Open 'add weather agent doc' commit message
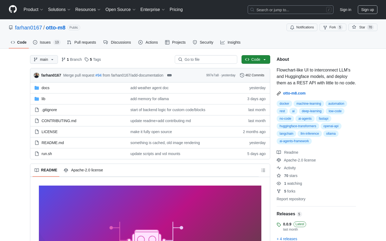Screen dimensions: 386x241 tap(149, 88)
